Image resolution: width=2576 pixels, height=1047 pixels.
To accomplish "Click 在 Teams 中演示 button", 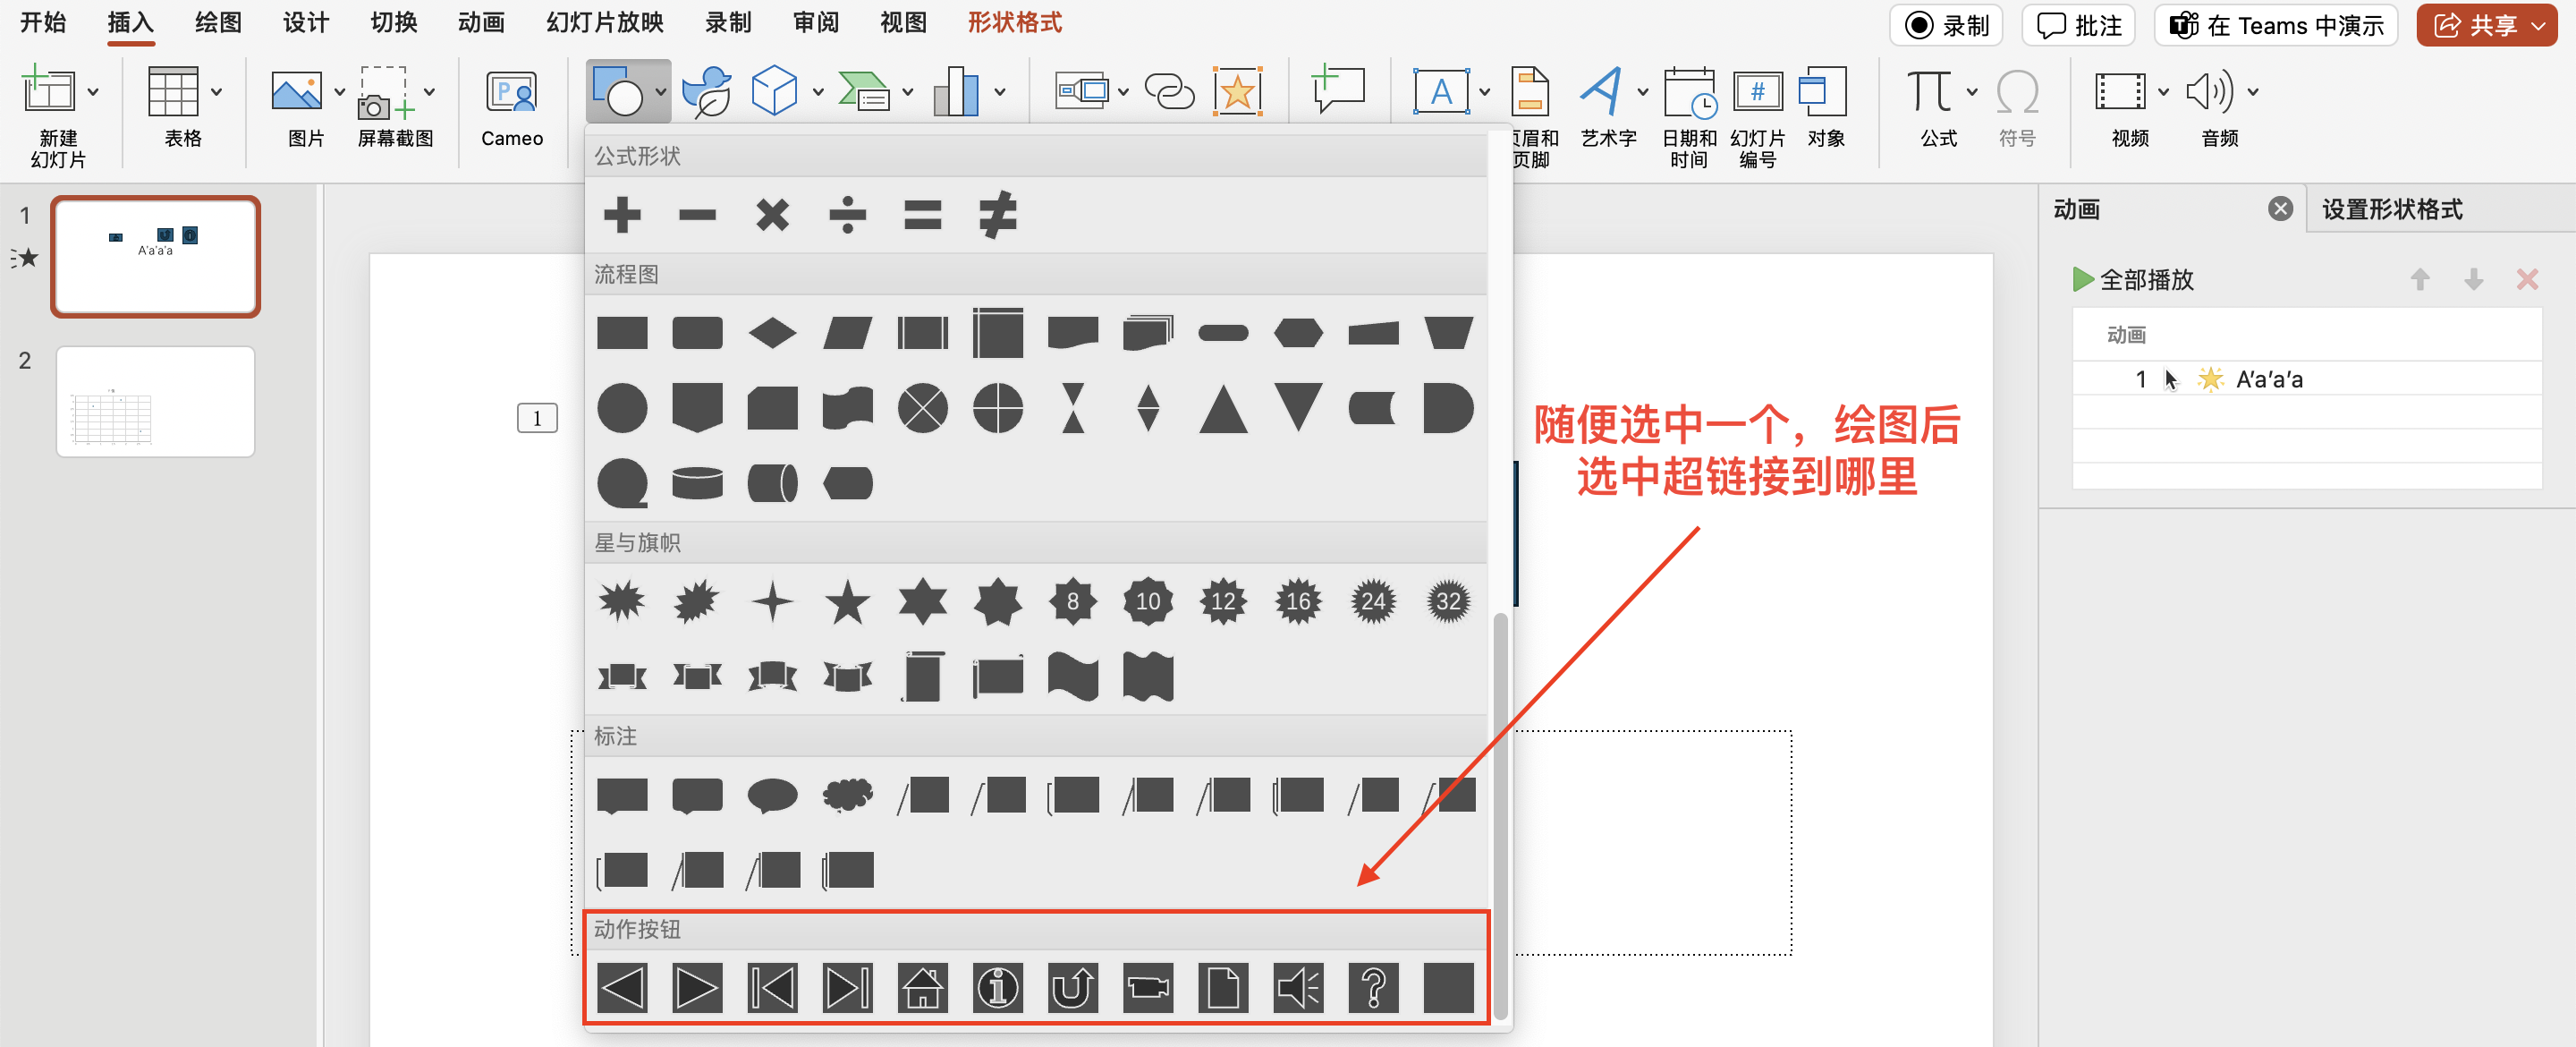I will point(2276,25).
